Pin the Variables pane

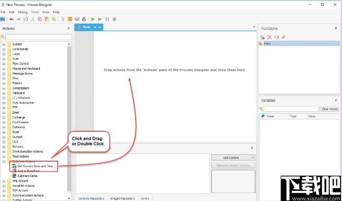coord(336,100)
